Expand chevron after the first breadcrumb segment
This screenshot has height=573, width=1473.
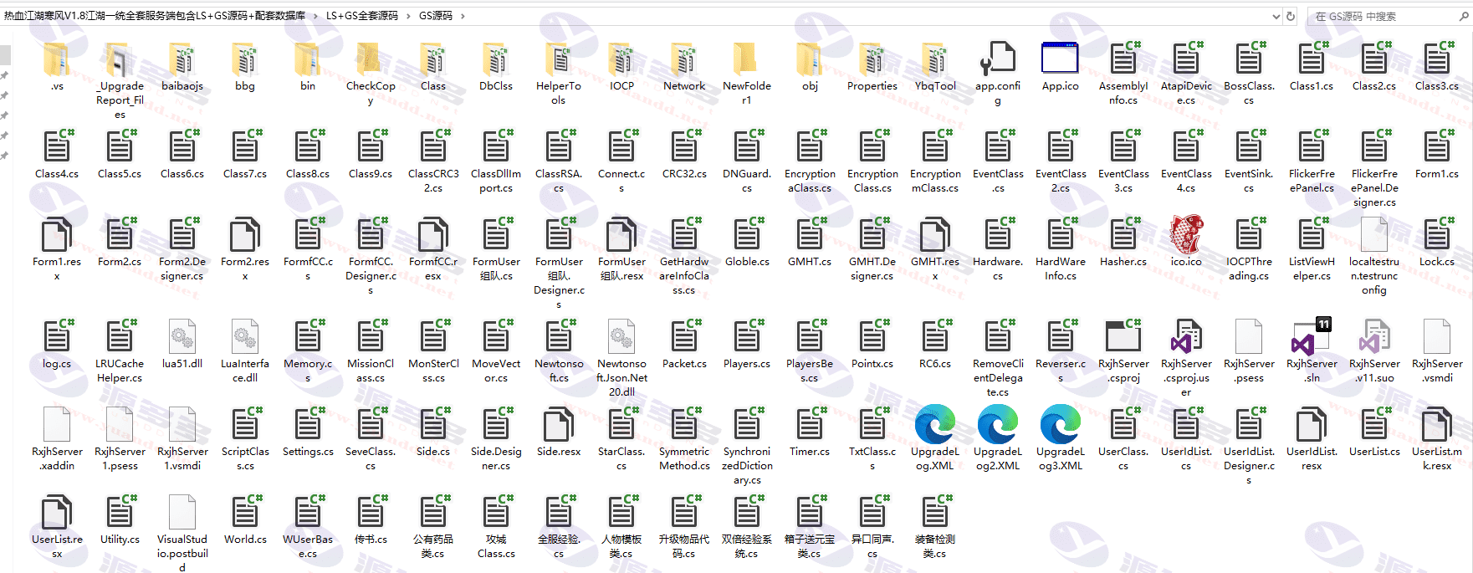[316, 16]
